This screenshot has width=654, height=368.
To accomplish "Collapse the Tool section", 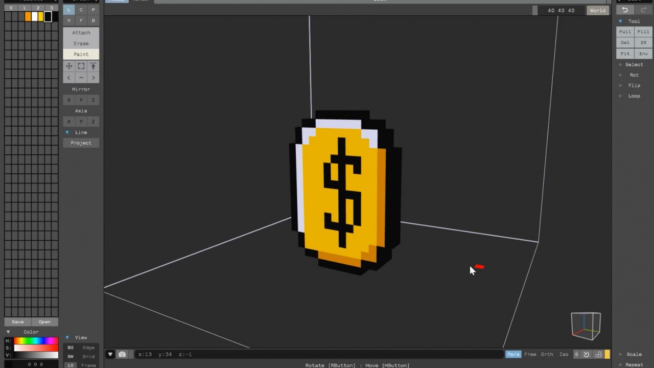I will pyautogui.click(x=621, y=21).
